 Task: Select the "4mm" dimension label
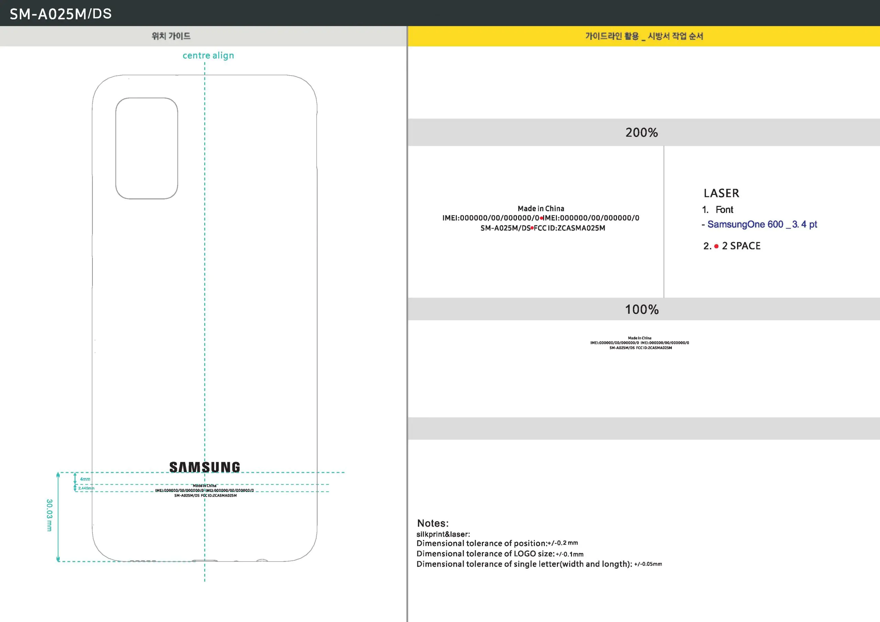pos(85,479)
